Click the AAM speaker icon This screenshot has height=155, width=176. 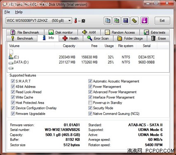pos(84,32)
